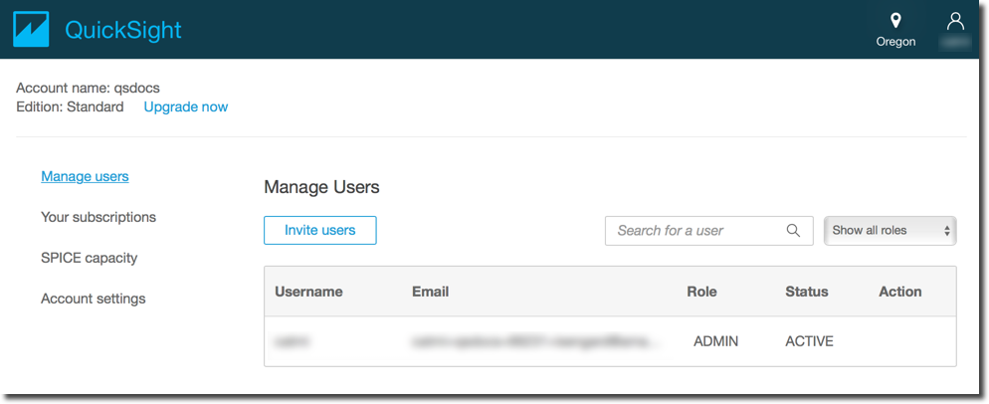Viewport: 989px width, 404px height.
Task: Click the Oregon region label
Action: click(x=895, y=42)
